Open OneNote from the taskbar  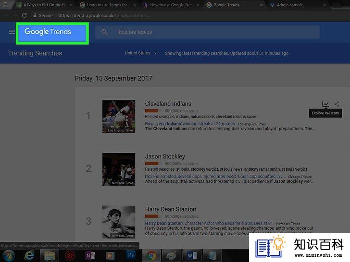click(x=90, y=256)
